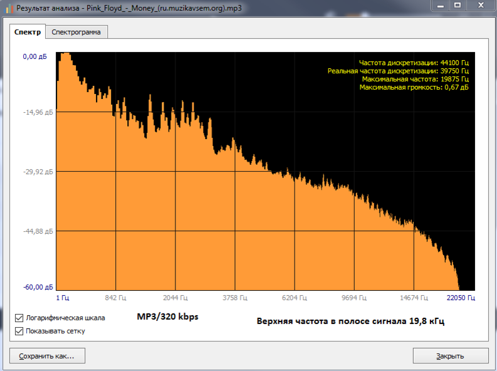Click the 0,00 дБ axis label
This screenshot has width=497, height=371.
pos(34,56)
